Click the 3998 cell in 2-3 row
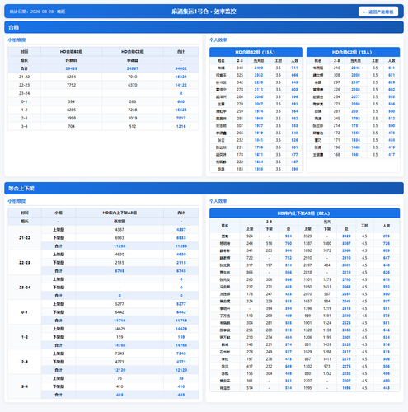The width and height of the screenshot is (408, 412). point(71,118)
